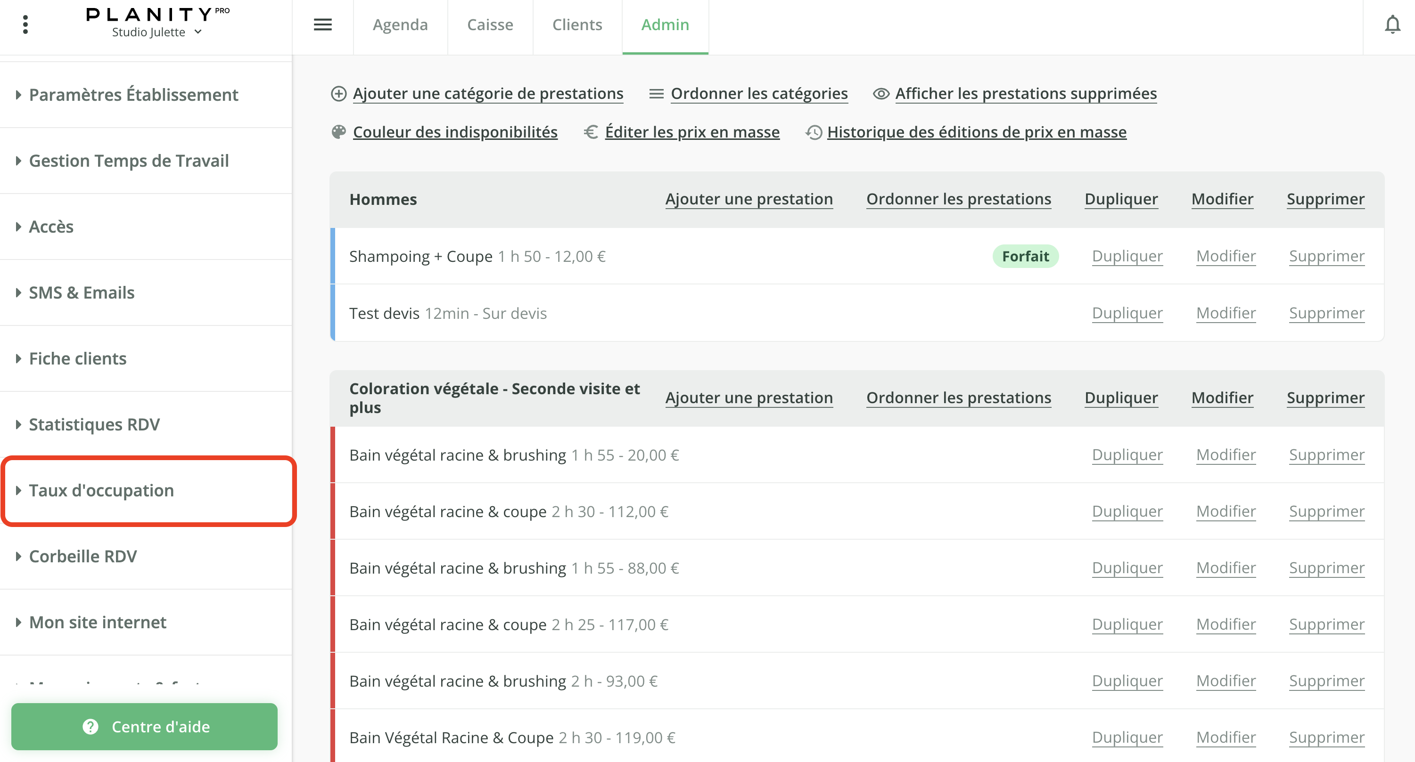This screenshot has height=762, width=1415.
Task: Select the palette icon for Couleur des indisponibilités
Action: (x=339, y=132)
